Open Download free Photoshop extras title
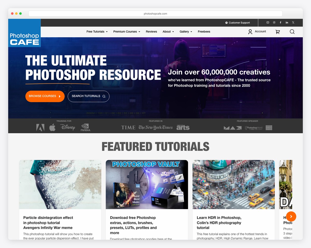311x248 pixels. [133, 225]
